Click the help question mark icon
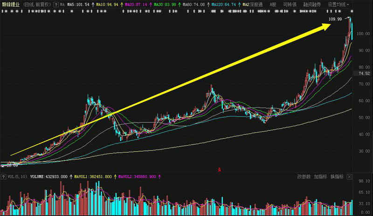 [55, 4]
